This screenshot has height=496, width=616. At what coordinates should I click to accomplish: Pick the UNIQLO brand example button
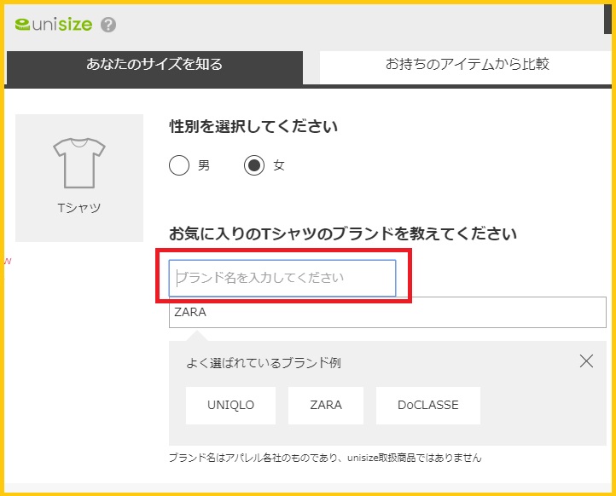(230, 406)
